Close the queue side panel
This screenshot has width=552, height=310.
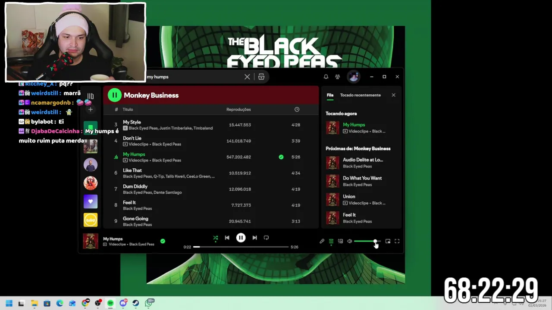393,95
